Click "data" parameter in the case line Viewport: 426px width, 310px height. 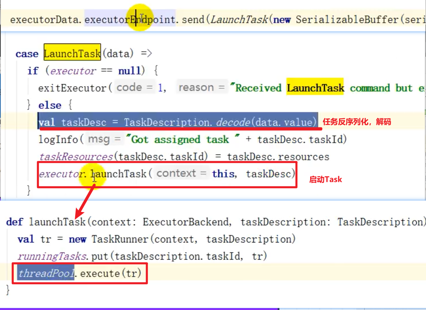click(x=118, y=53)
